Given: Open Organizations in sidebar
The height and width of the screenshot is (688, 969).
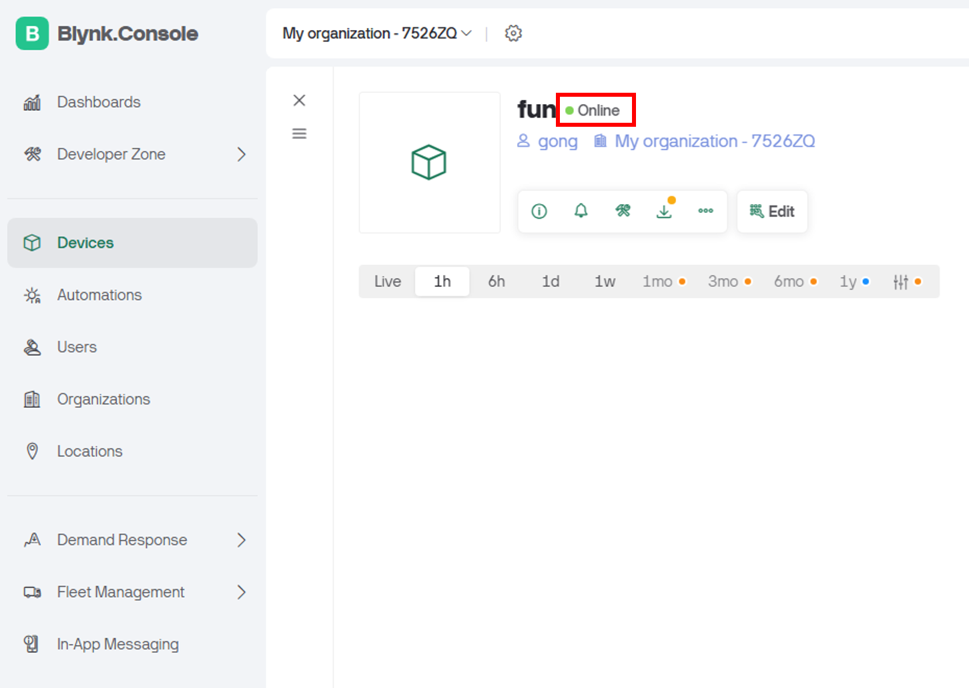Looking at the screenshot, I should [x=133, y=399].
